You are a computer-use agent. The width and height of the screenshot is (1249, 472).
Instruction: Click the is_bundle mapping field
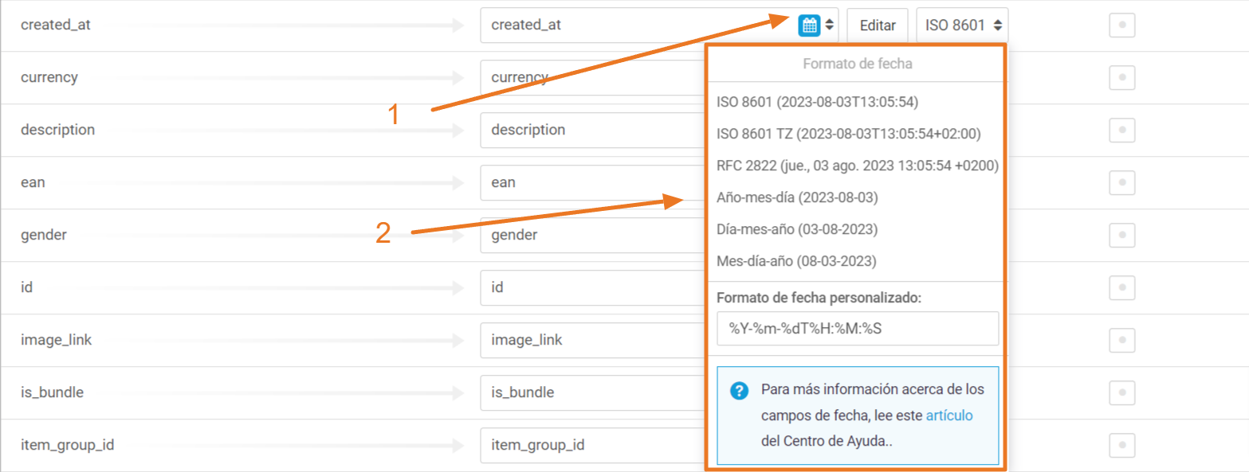pos(590,392)
